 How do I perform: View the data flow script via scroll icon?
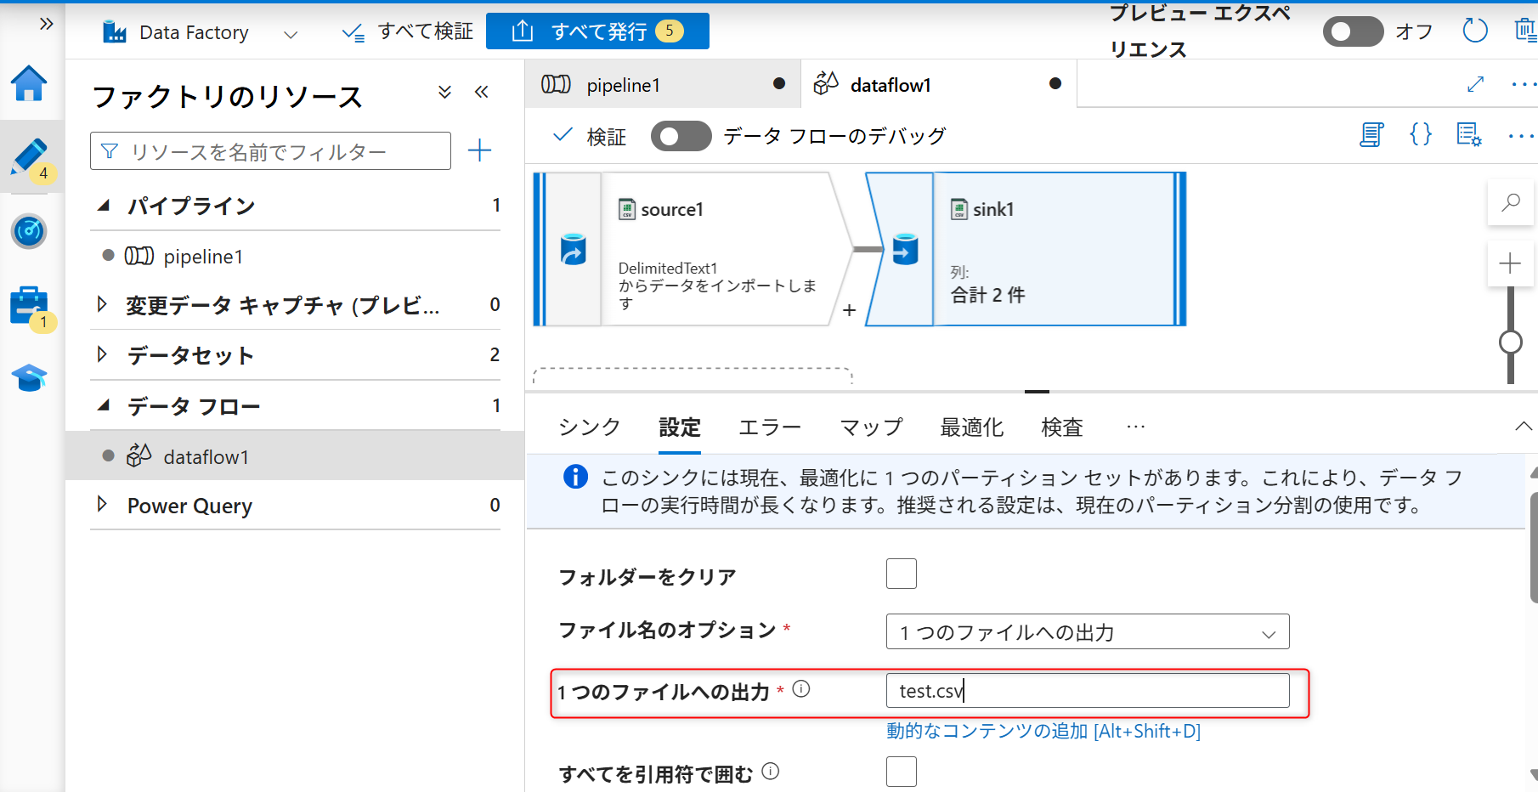click(1371, 134)
